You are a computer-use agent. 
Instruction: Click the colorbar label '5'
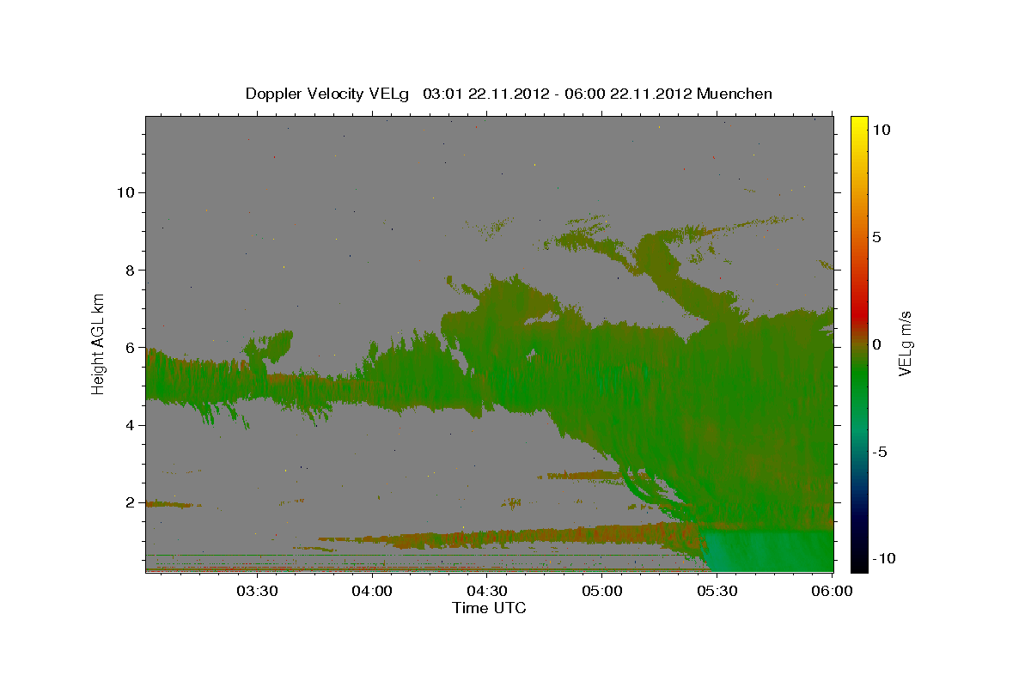876,237
